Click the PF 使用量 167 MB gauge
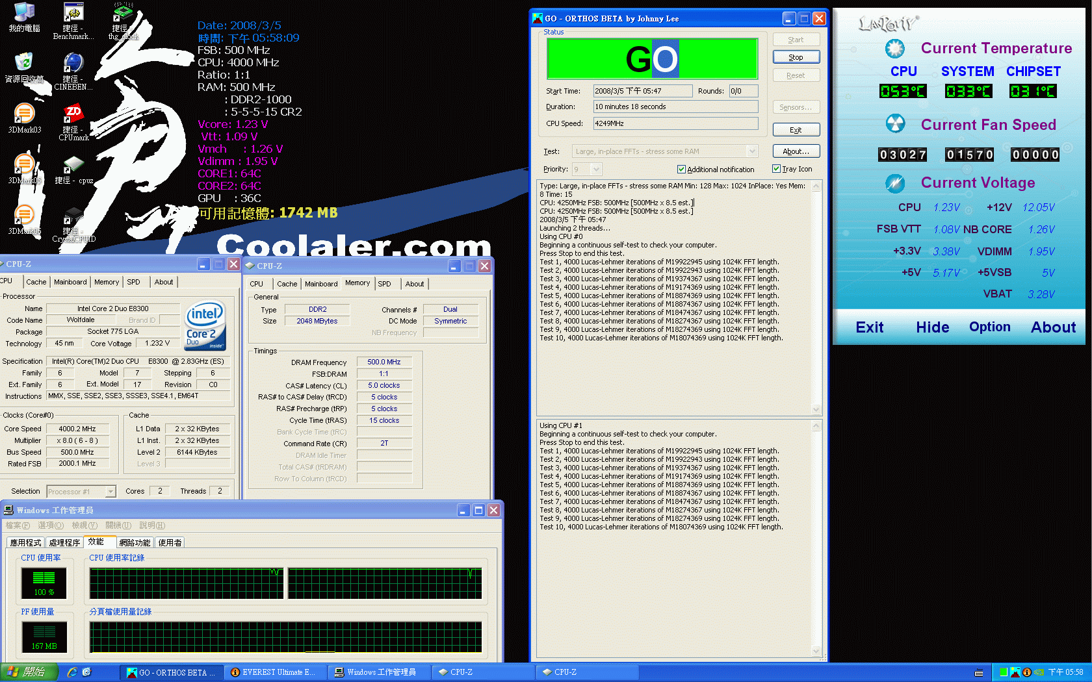1092x682 pixels. point(44,637)
